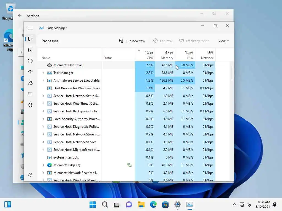Select Host Process for Windows Tasks row
This screenshot has width=282, height=211.
pos(126,88)
